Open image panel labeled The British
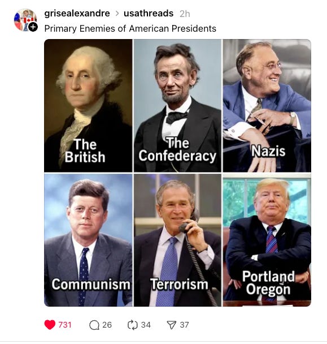The height and width of the screenshot is (344, 327). pyautogui.click(x=88, y=106)
